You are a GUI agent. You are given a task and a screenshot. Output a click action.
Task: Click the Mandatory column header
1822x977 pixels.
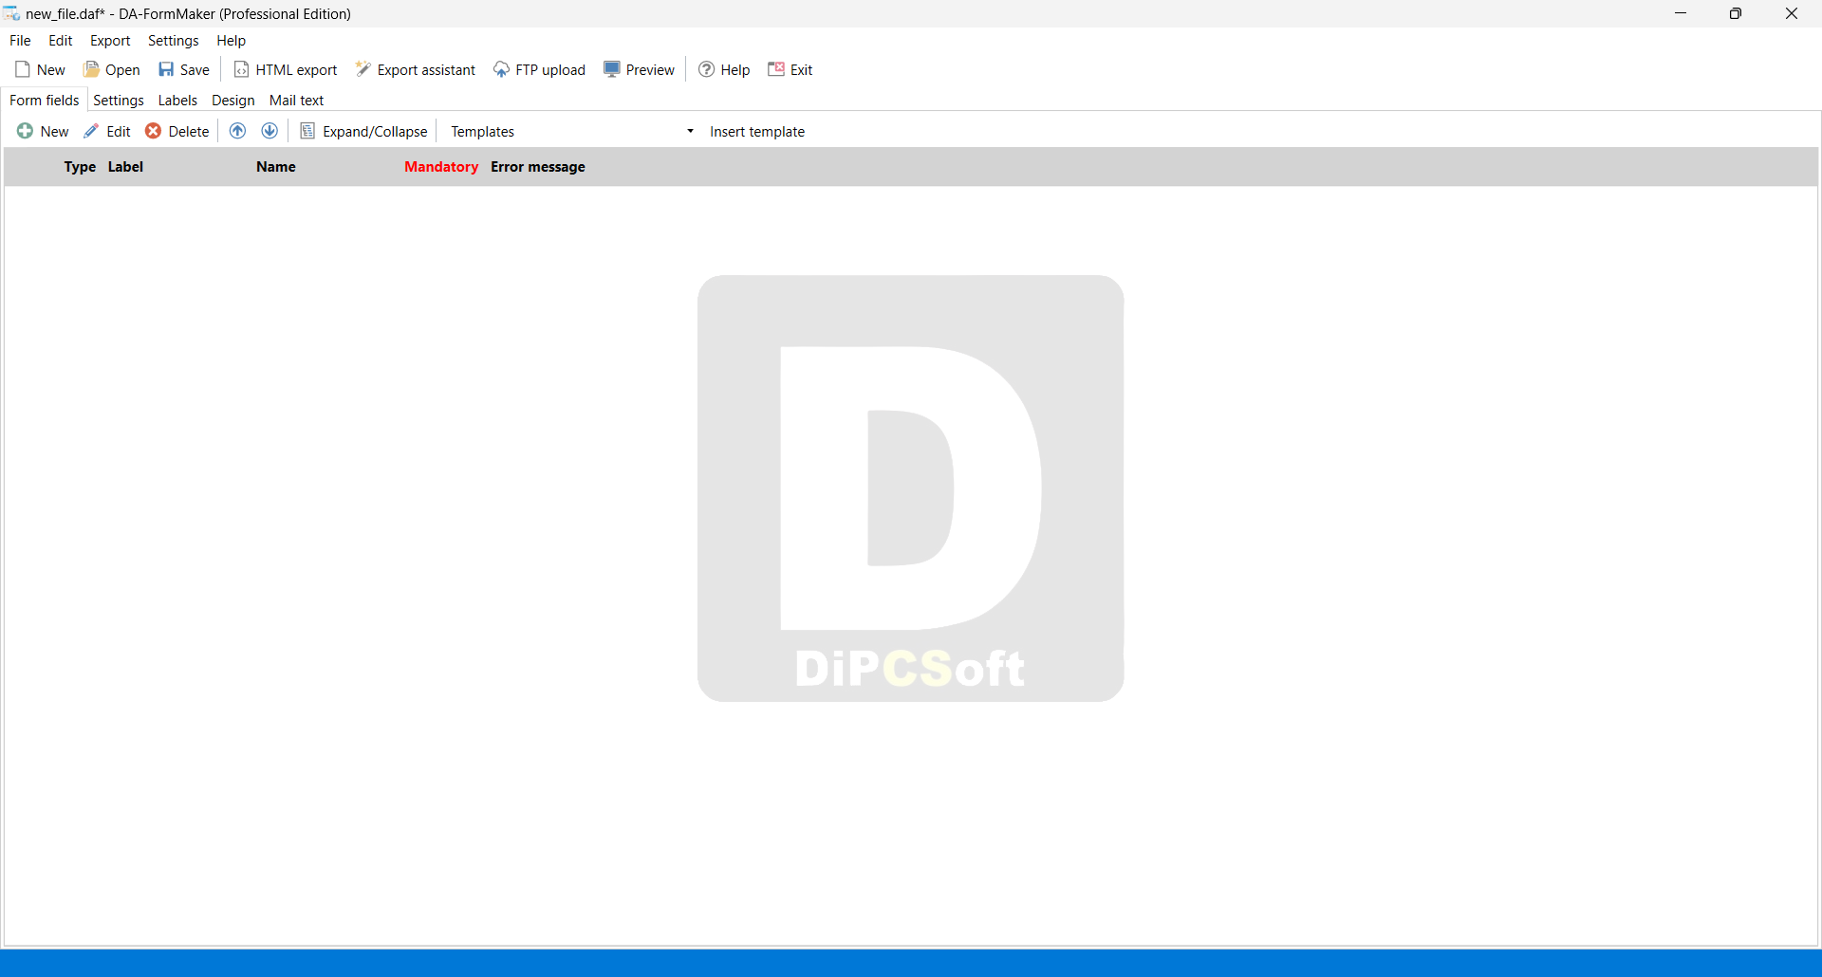441,166
